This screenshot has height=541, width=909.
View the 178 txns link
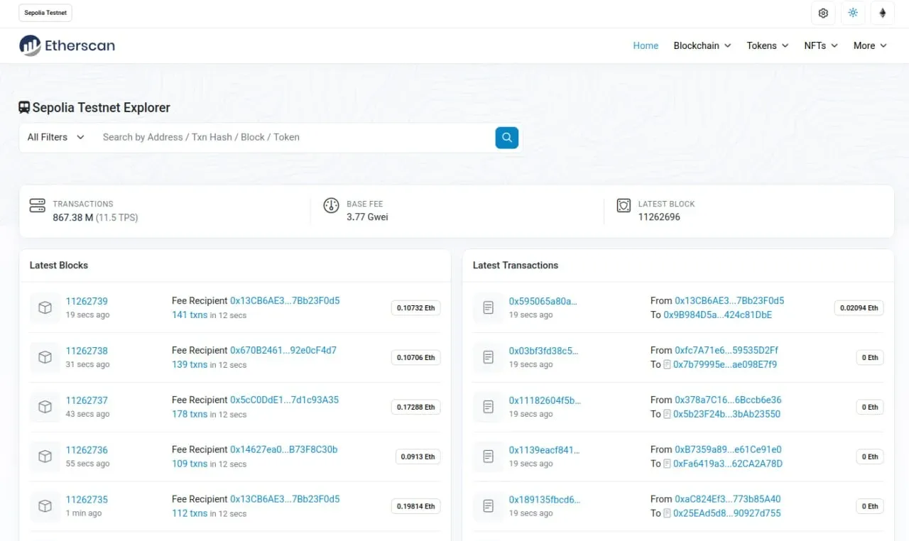(190, 414)
